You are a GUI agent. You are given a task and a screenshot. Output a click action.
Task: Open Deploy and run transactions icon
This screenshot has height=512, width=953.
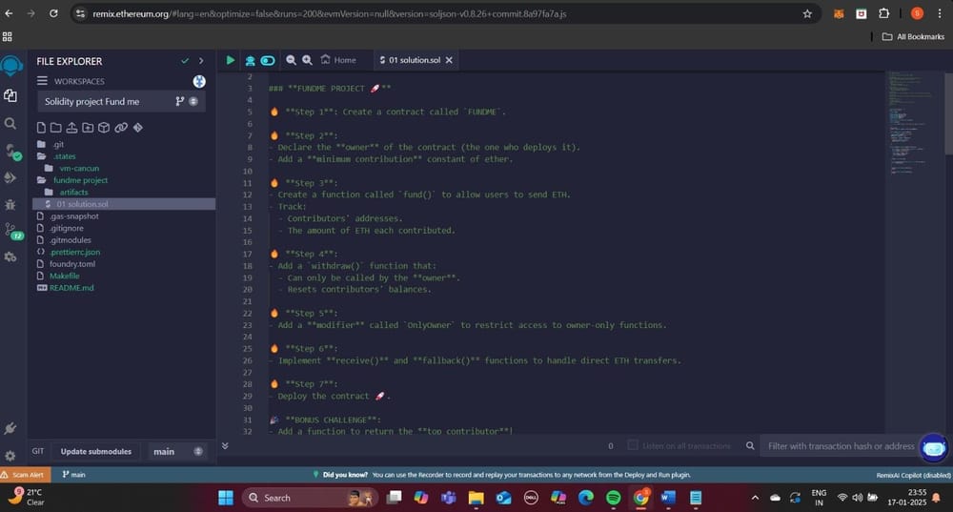[x=10, y=177]
